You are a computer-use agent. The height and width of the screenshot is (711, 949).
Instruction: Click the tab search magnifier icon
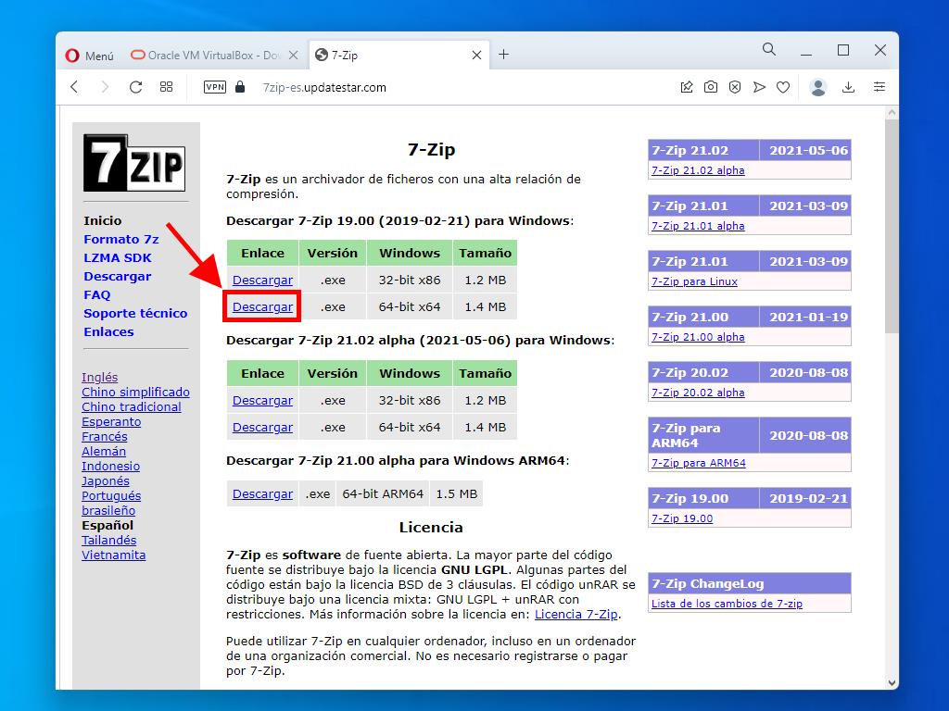pyautogui.click(x=768, y=50)
